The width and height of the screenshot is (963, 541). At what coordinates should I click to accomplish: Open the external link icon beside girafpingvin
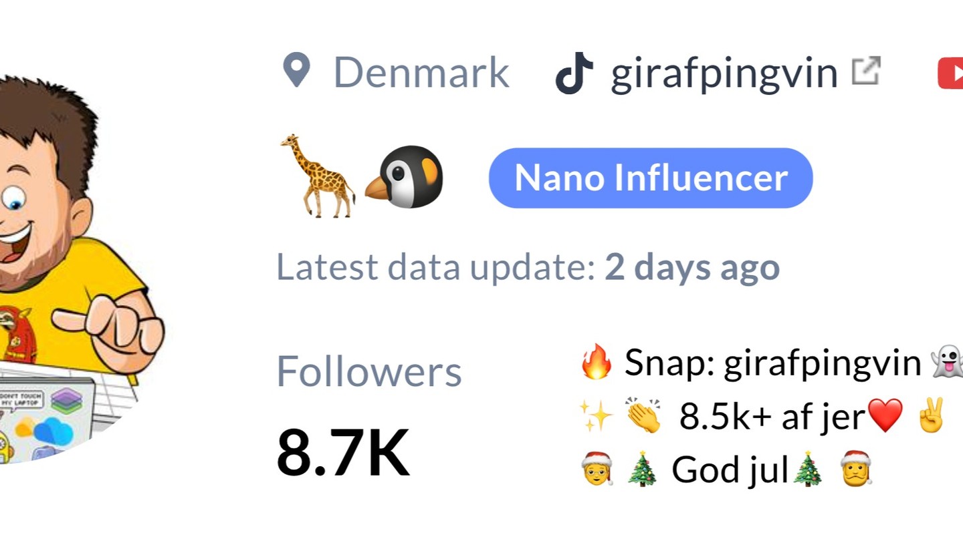tap(866, 71)
